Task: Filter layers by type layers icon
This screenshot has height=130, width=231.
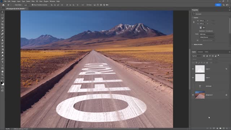Action: (210, 56)
